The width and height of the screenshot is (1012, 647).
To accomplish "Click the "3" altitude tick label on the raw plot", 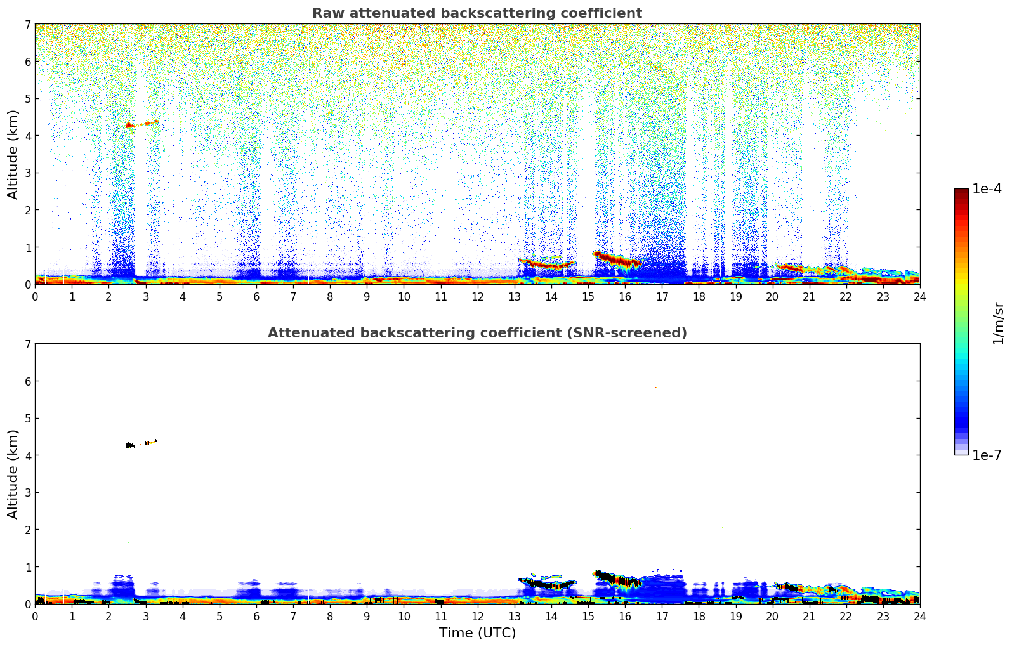I will pyautogui.click(x=27, y=173).
